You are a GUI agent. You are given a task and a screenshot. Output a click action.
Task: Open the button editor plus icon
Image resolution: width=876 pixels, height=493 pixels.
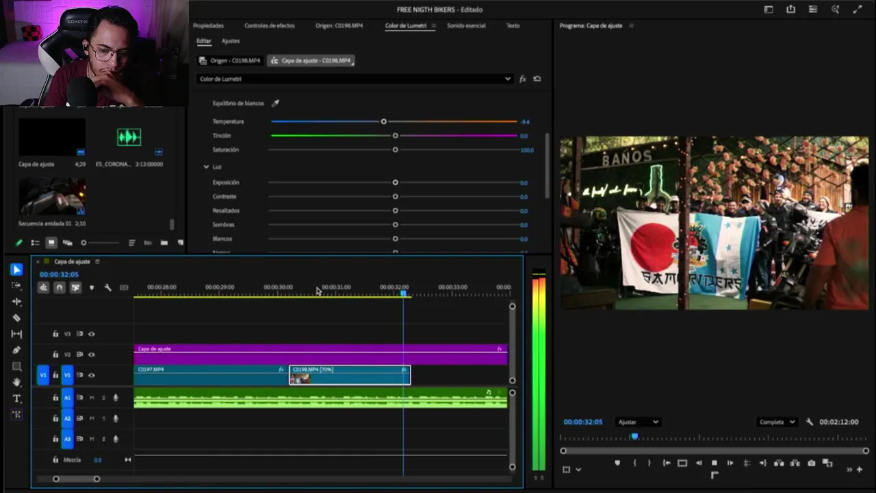(860, 469)
